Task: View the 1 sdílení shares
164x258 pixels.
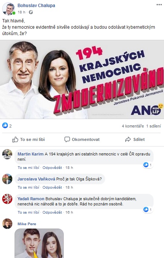Action: tap(154, 126)
